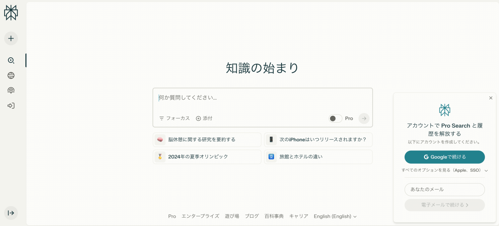Viewport: 499px width, 226px height.
Task: Toggle the Pro search switch
Action: [335, 118]
